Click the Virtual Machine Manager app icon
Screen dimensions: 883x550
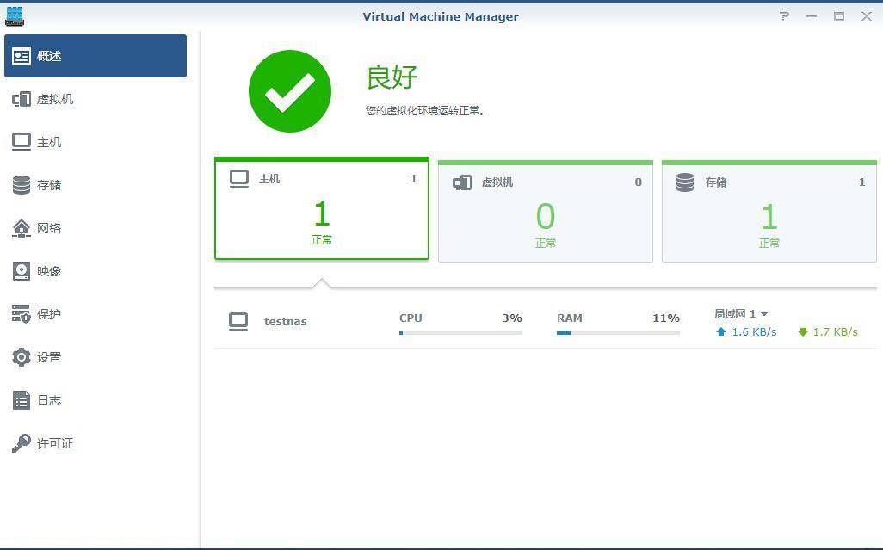click(x=15, y=15)
